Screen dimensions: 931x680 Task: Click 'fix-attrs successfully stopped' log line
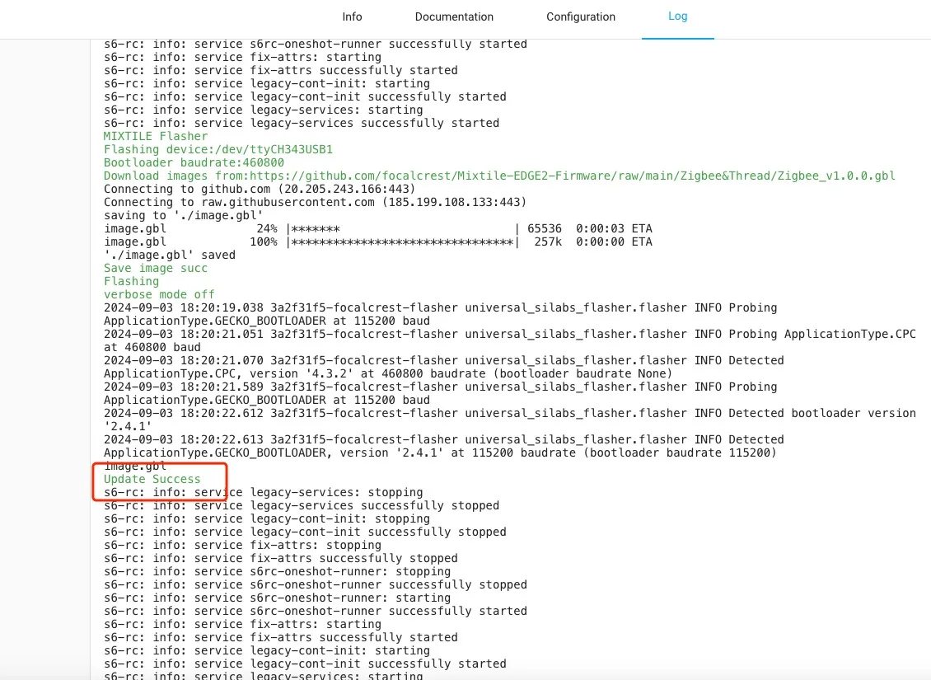[x=280, y=558]
